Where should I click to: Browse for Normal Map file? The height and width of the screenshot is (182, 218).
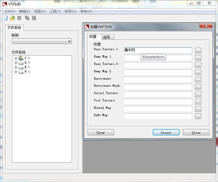click(198, 109)
